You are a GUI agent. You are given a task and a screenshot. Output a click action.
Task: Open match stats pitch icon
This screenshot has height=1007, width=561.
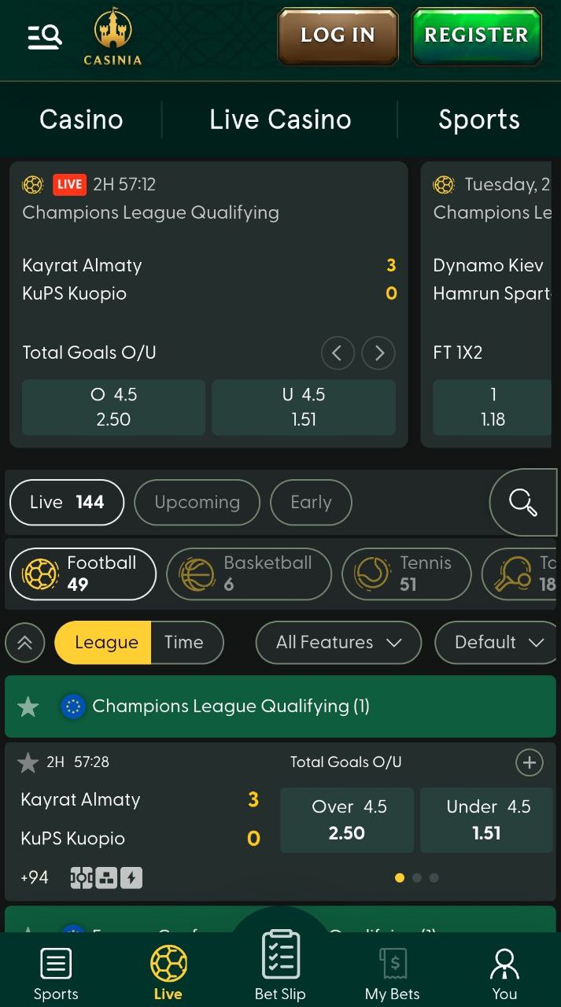pyautogui.click(x=82, y=878)
